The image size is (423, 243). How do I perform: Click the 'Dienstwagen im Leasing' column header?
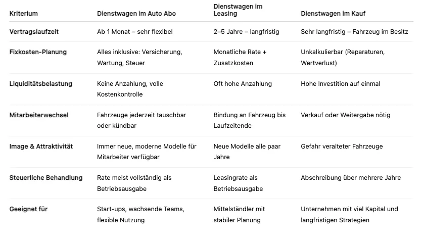(238, 10)
